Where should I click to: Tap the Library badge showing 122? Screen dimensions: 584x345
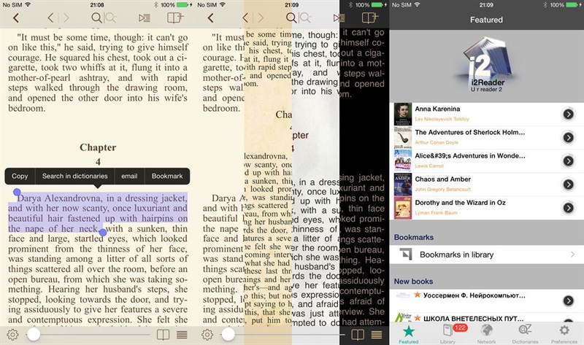tap(460, 328)
